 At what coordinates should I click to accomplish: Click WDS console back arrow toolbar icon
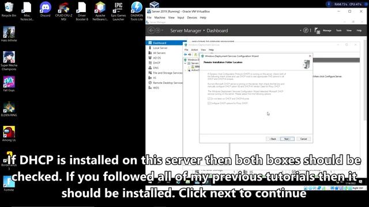coord(186,55)
